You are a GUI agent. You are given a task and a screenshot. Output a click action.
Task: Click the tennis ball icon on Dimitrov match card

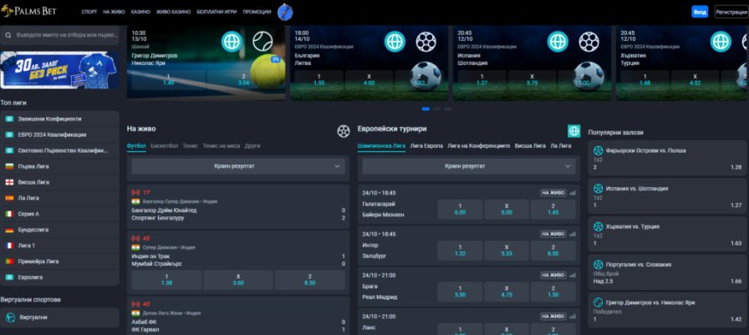pyautogui.click(x=262, y=40)
